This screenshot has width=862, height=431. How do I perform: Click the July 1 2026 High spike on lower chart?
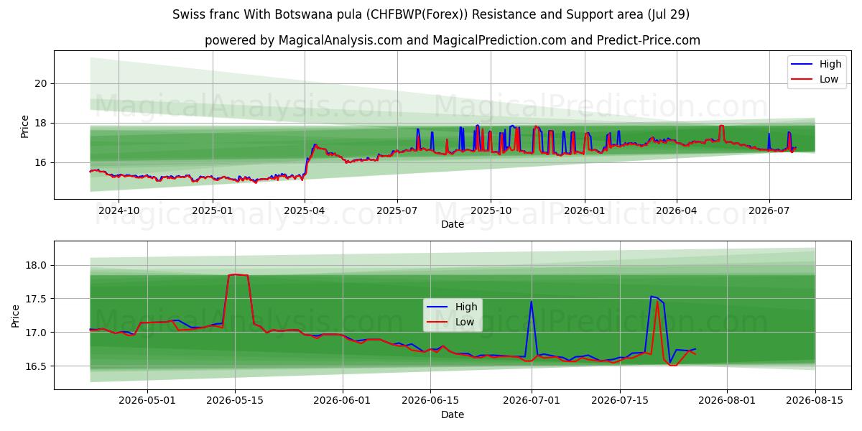click(532, 302)
